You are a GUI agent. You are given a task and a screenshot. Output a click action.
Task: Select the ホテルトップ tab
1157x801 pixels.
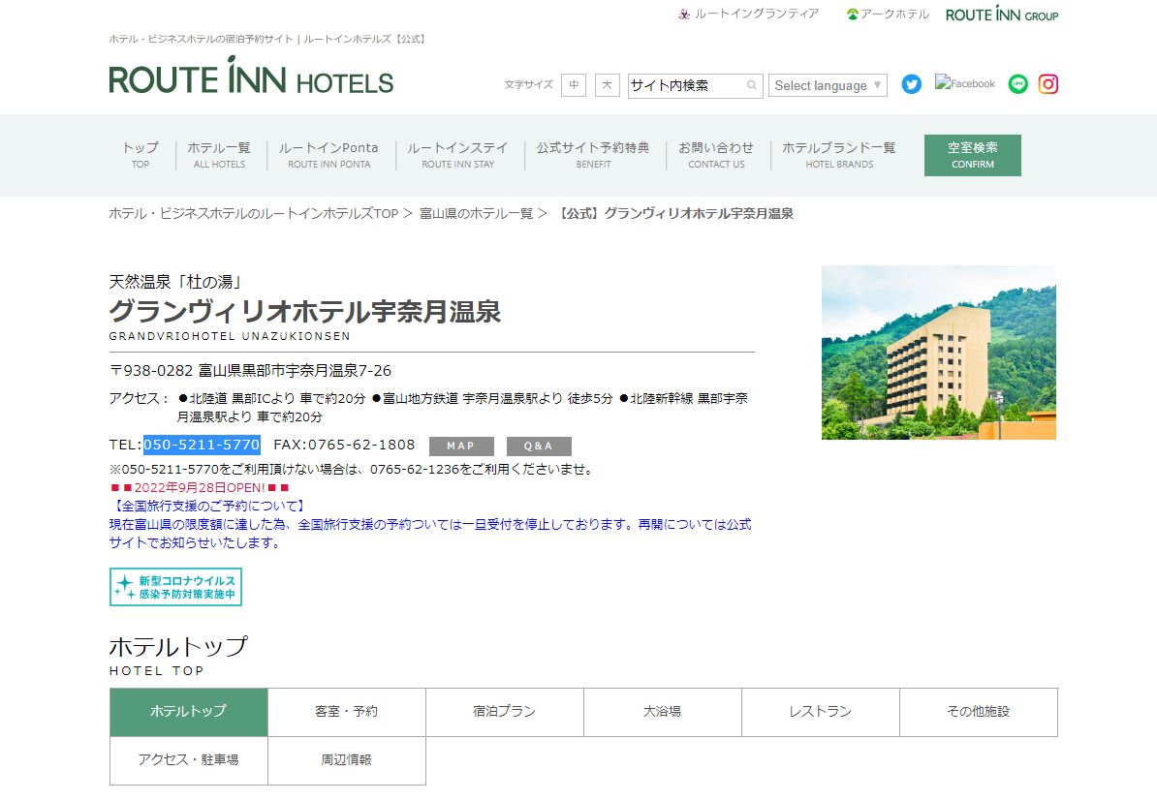click(188, 712)
